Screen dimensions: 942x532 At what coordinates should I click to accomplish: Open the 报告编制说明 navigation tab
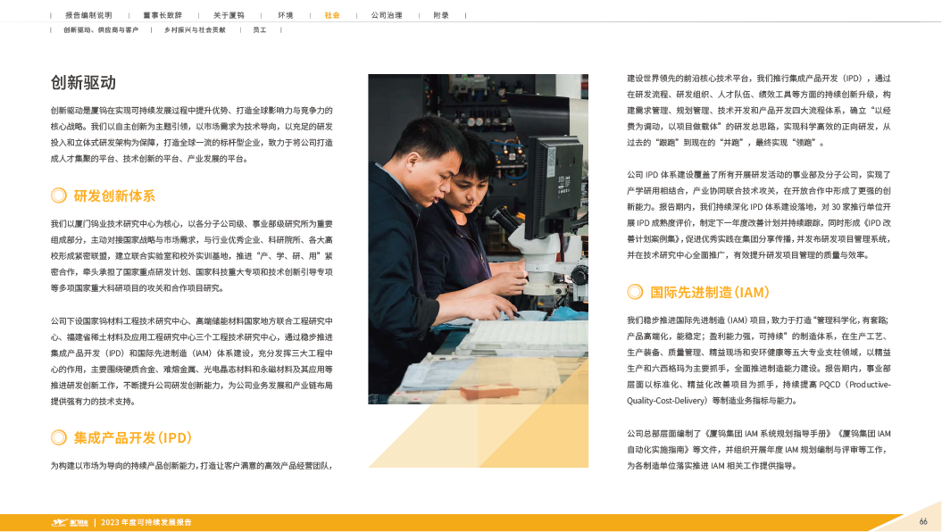[88, 16]
